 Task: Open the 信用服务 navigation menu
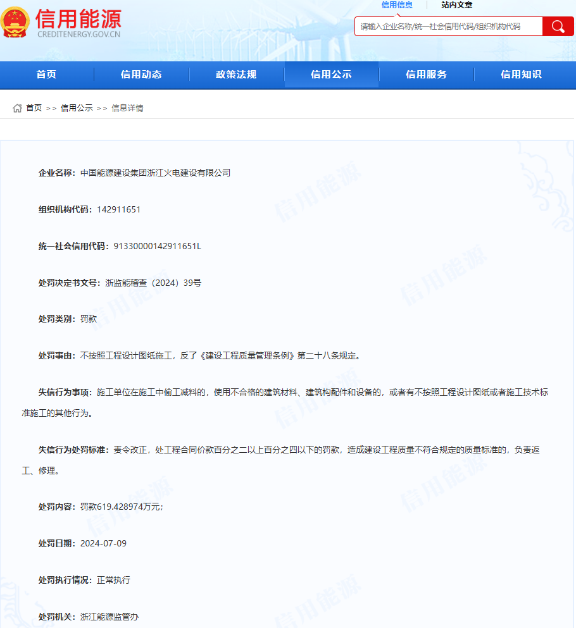click(426, 75)
